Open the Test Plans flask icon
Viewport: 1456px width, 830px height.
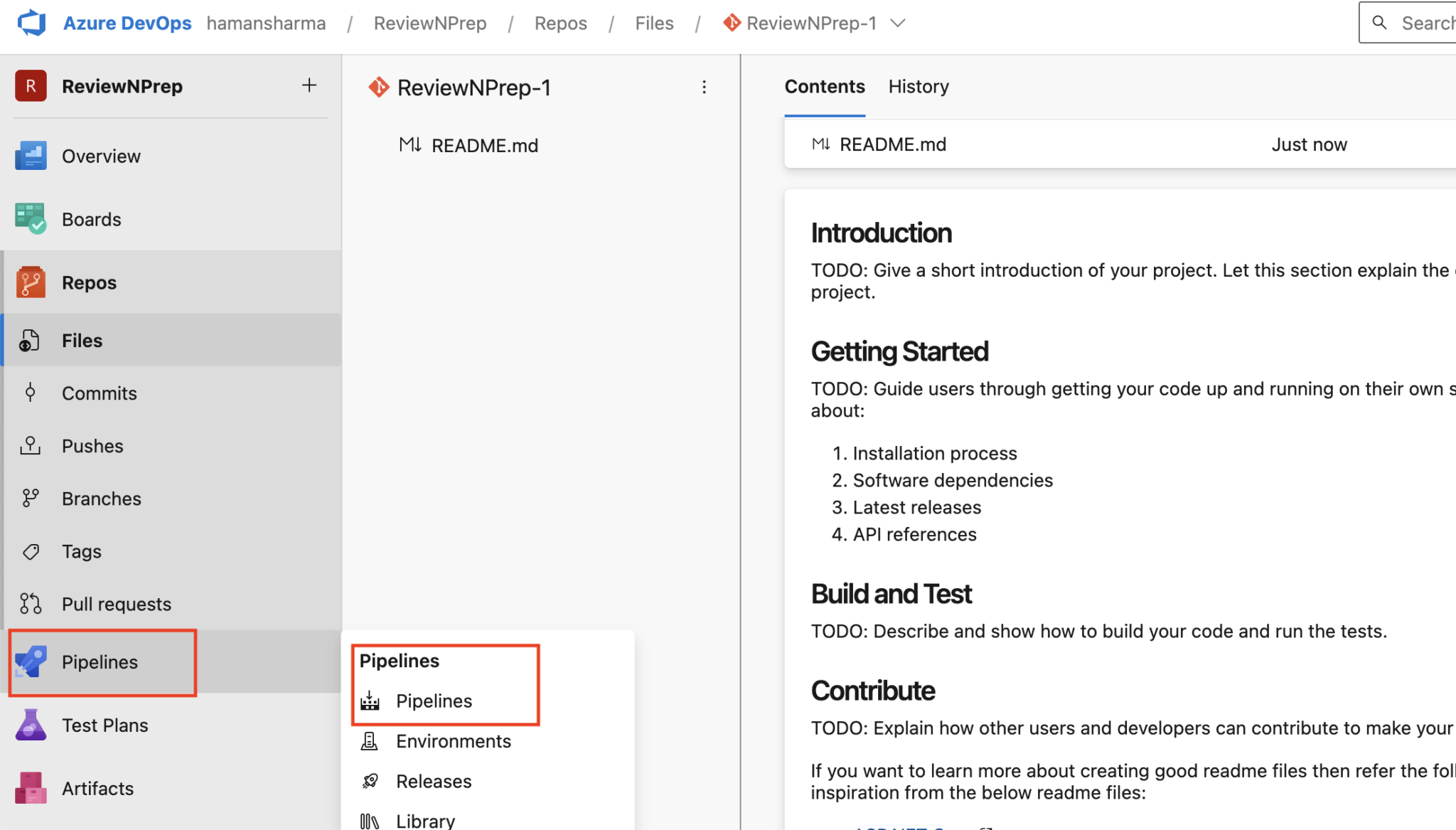(x=31, y=725)
